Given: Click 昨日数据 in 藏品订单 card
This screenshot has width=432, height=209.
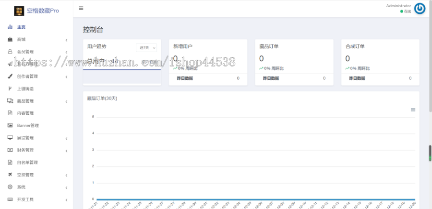Looking at the screenshot, I should [271, 78].
